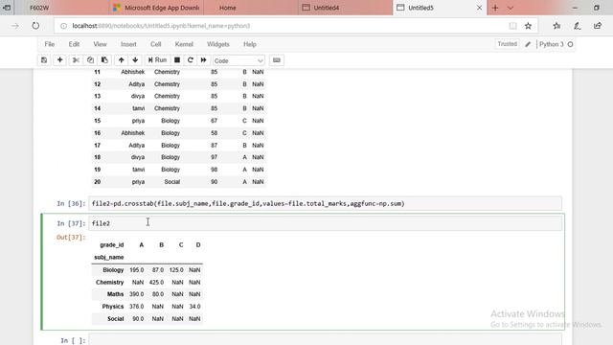Click the Maths row label in crosstab
Image resolution: width=613 pixels, height=345 pixels.
115,294
